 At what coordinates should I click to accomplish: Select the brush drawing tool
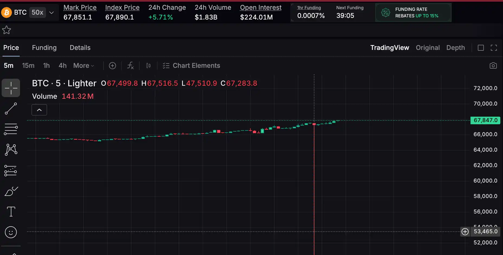(x=11, y=191)
